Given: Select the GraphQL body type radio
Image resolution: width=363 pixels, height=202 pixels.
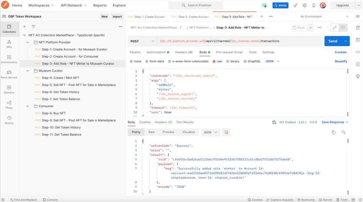Looking at the screenshot, I should (x=245, y=61).
